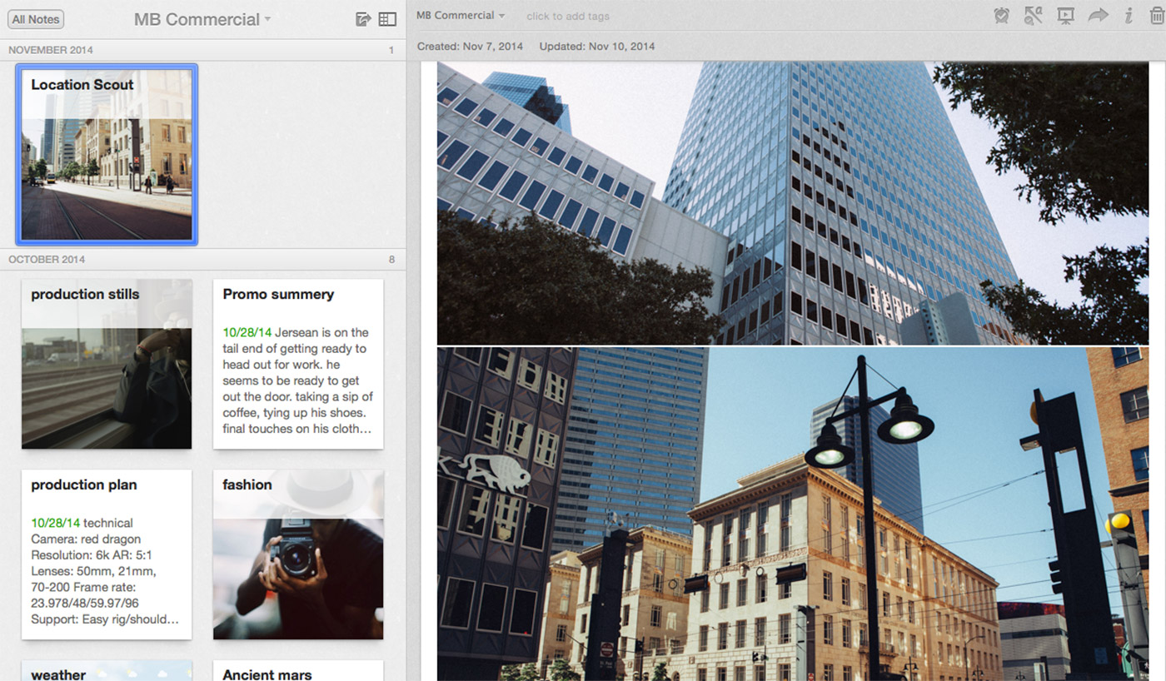Image resolution: width=1166 pixels, height=681 pixels.
Task: Click the Created: Nov 7, 2014 date
Action: [x=470, y=47]
